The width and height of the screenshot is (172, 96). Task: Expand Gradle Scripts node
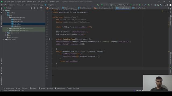coord(4,39)
